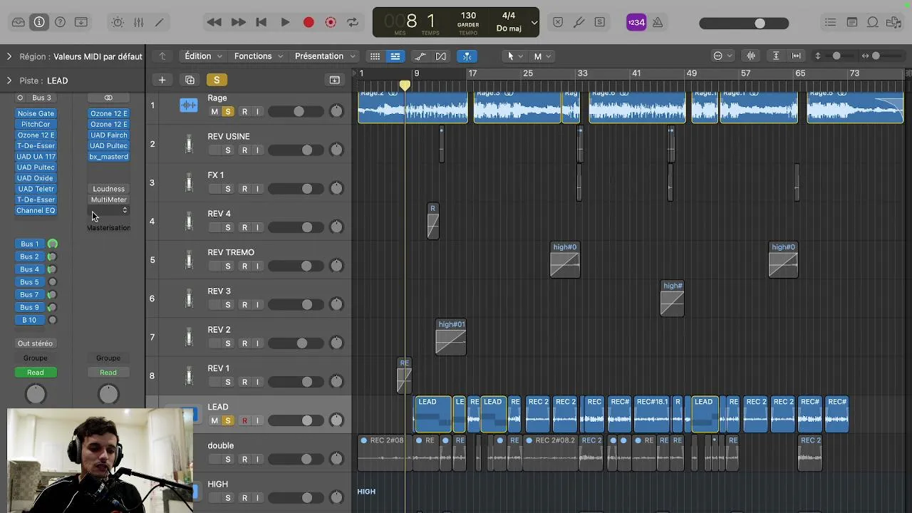Start playback with Play button
912x513 pixels.
[285, 23]
